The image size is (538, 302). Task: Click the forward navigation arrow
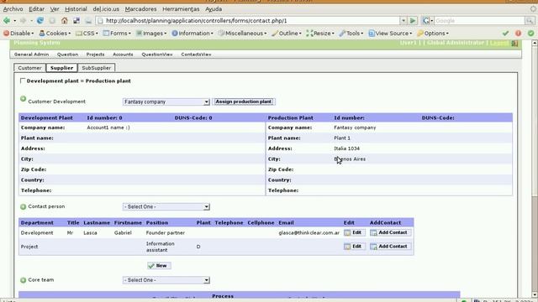click(x=23, y=20)
